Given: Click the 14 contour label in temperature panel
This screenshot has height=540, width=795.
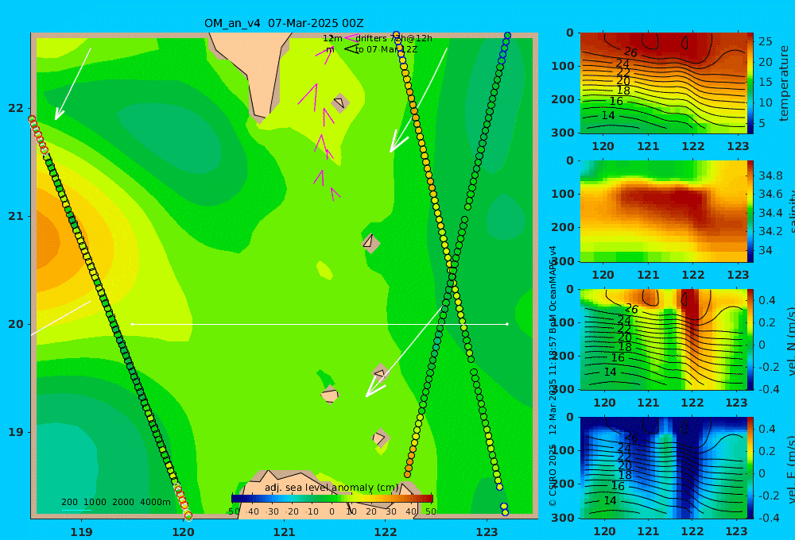Looking at the screenshot, I should (608, 115).
